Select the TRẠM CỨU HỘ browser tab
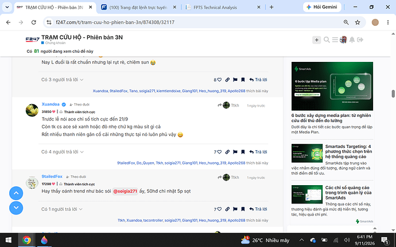The width and height of the screenshot is (396, 247). click(x=55, y=7)
